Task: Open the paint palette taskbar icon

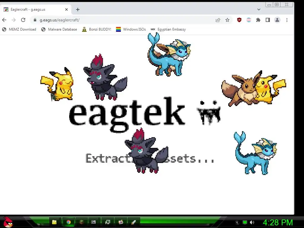Action: [121, 222]
